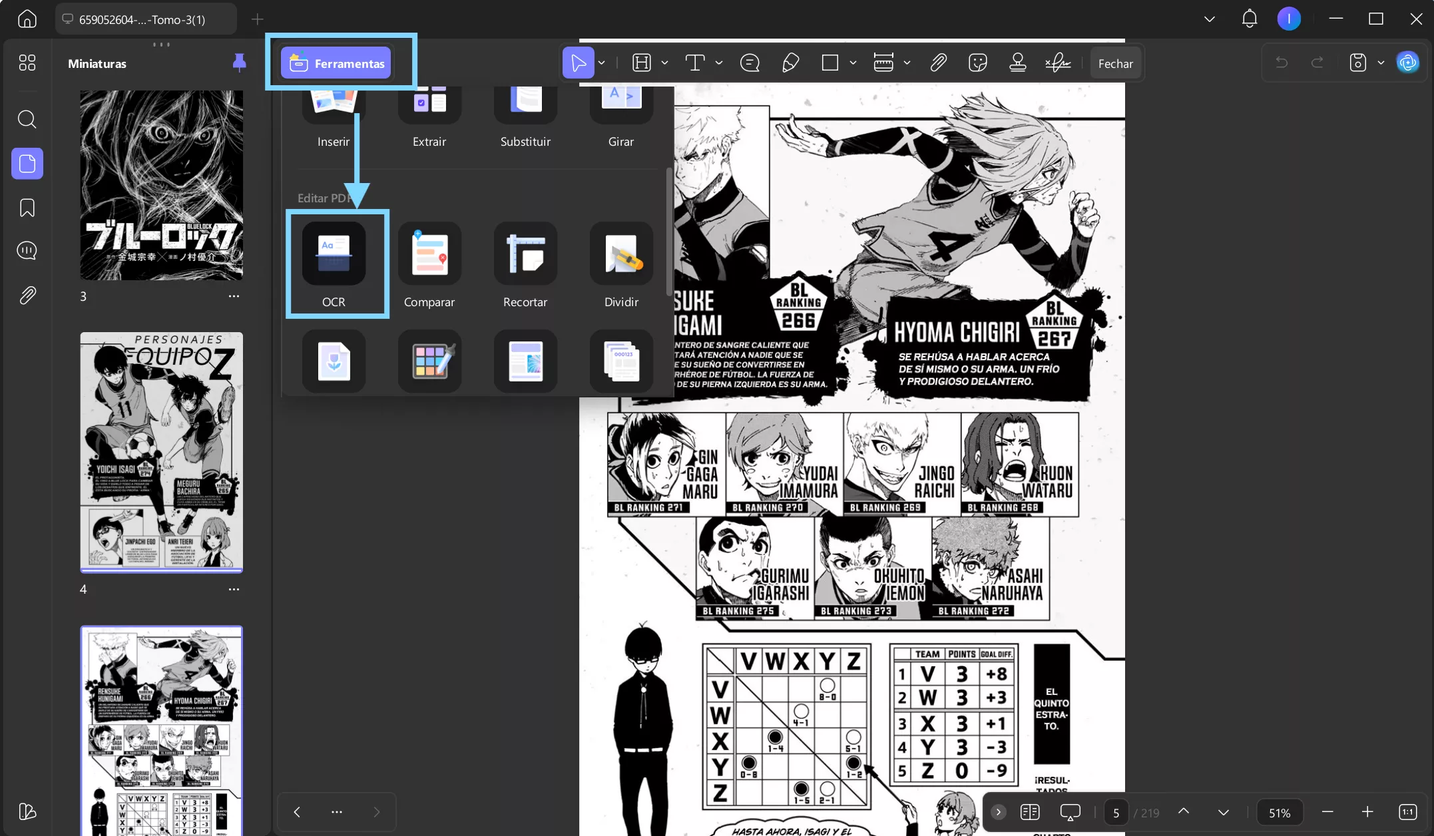This screenshot has width=1434, height=836.
Task: Expand the shape rectangle dropdown arrow
Action: [x=853, y=63]
